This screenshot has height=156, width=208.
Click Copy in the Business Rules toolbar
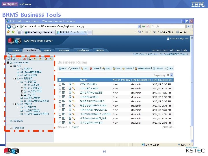(x=106, y=68)
